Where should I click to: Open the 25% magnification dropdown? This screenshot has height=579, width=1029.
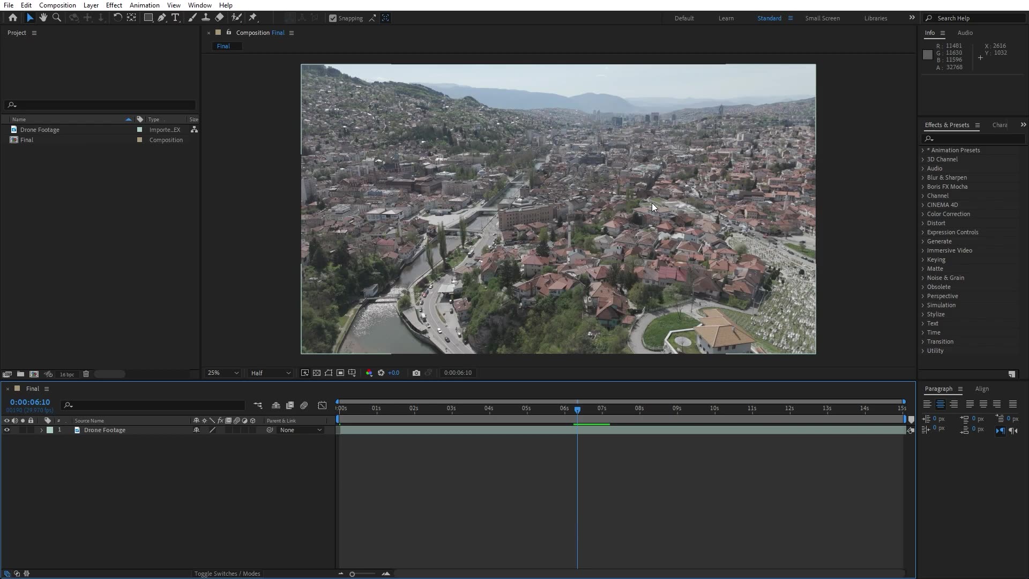[x=223, y=373]
